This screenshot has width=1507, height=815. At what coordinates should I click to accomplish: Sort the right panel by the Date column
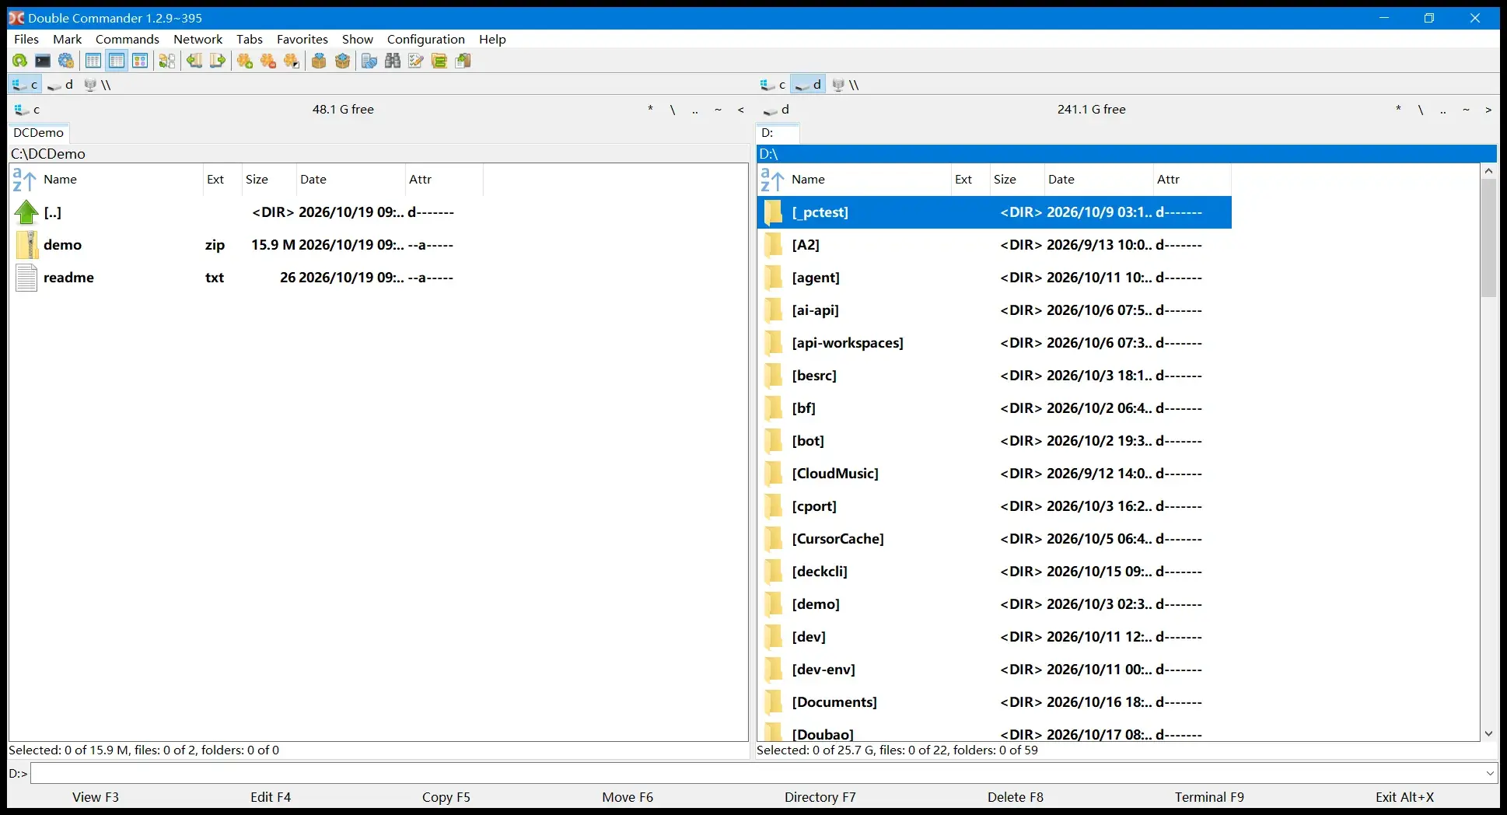tap(1098, 180)
